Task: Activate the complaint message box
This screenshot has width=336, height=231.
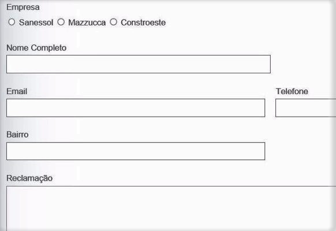Action: pyautogui.click(x=171, y=208)
